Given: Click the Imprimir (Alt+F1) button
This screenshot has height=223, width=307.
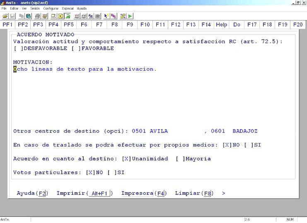Looking at the screenshot, I should [x=85, y=194].
